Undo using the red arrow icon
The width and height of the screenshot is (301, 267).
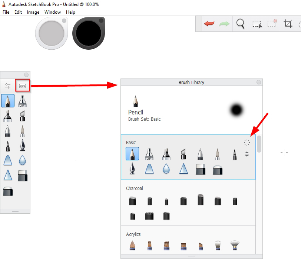209,23
